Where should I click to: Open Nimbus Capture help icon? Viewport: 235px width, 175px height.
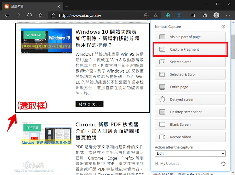(x=223, y=27)
